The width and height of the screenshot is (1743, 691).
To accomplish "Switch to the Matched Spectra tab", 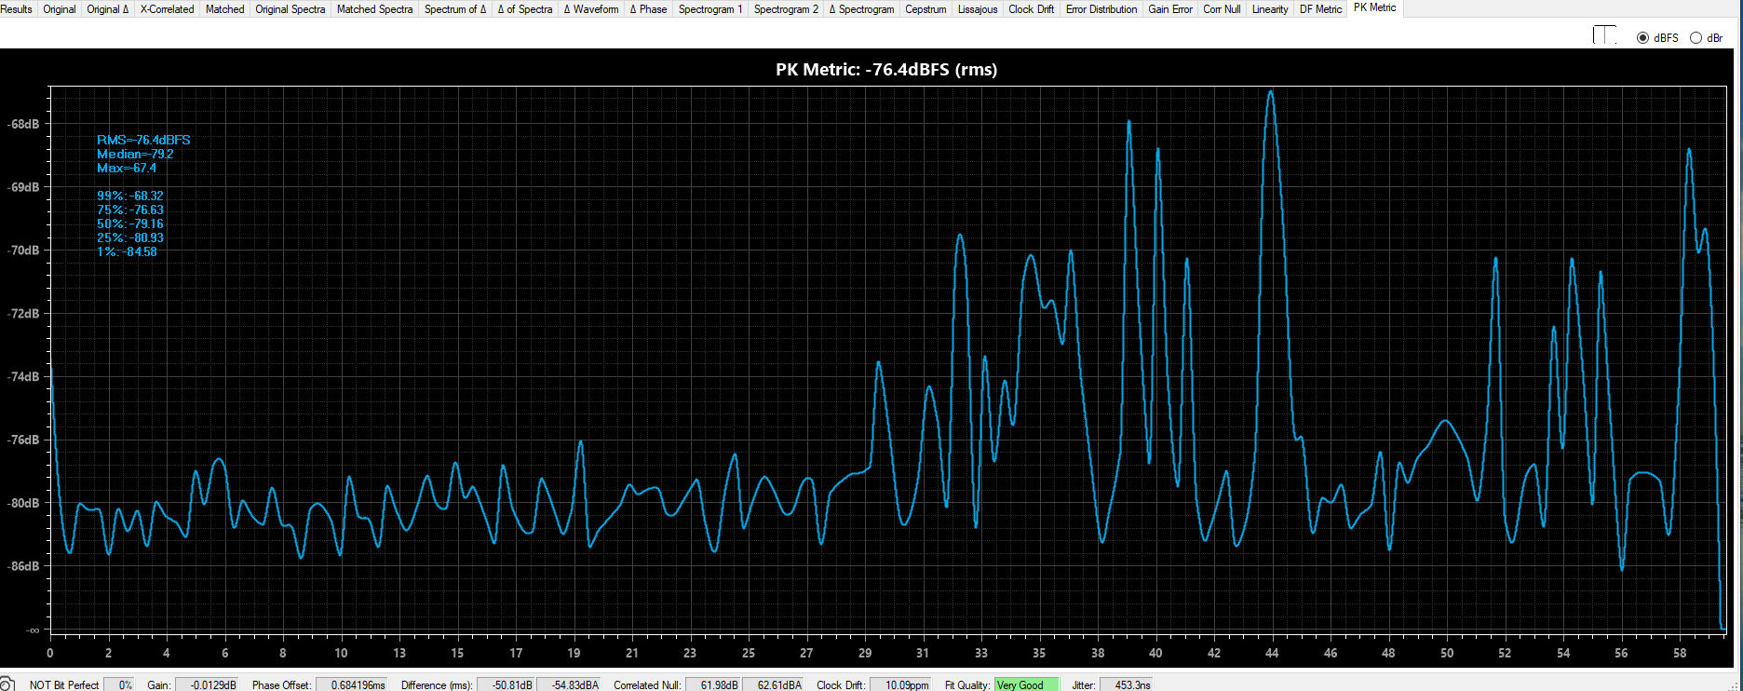I will pyautogui.click(x=374, y=9).
